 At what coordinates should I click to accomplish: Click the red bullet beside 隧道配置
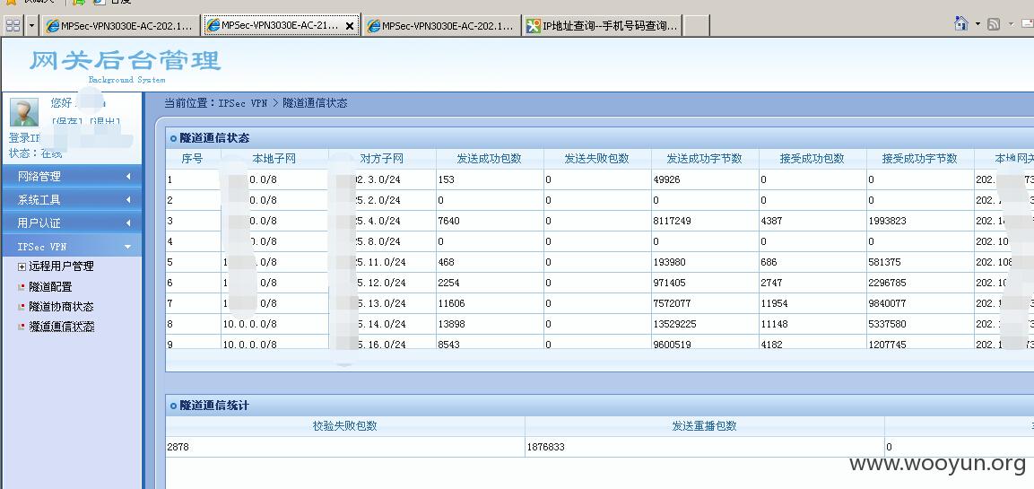coord(22,287)
